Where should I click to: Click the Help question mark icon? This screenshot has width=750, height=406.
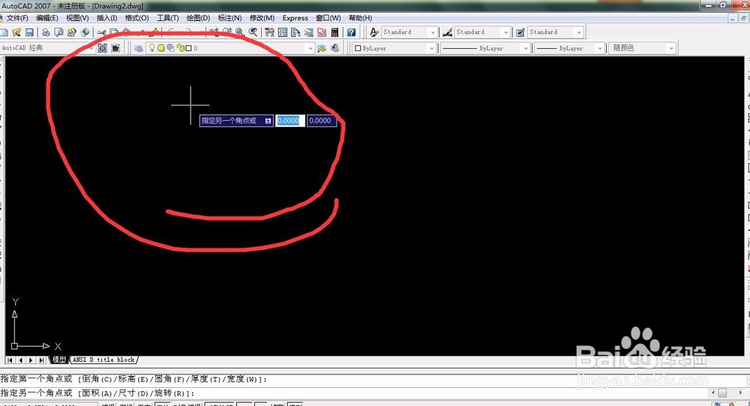coord(351,32)
